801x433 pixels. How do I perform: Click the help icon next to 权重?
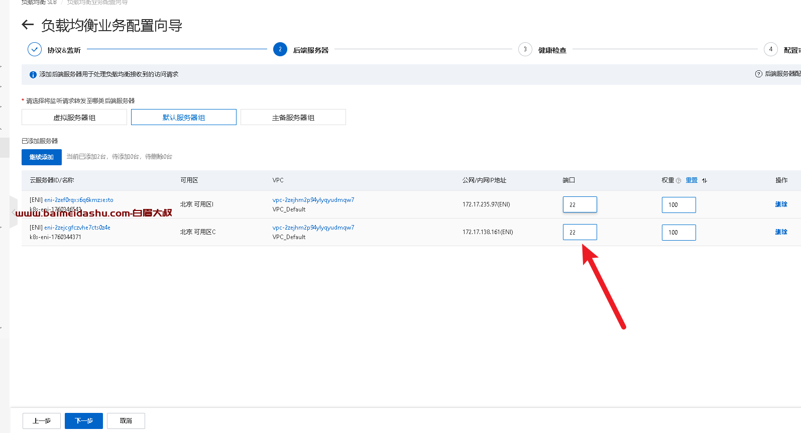tap(678, 181)
